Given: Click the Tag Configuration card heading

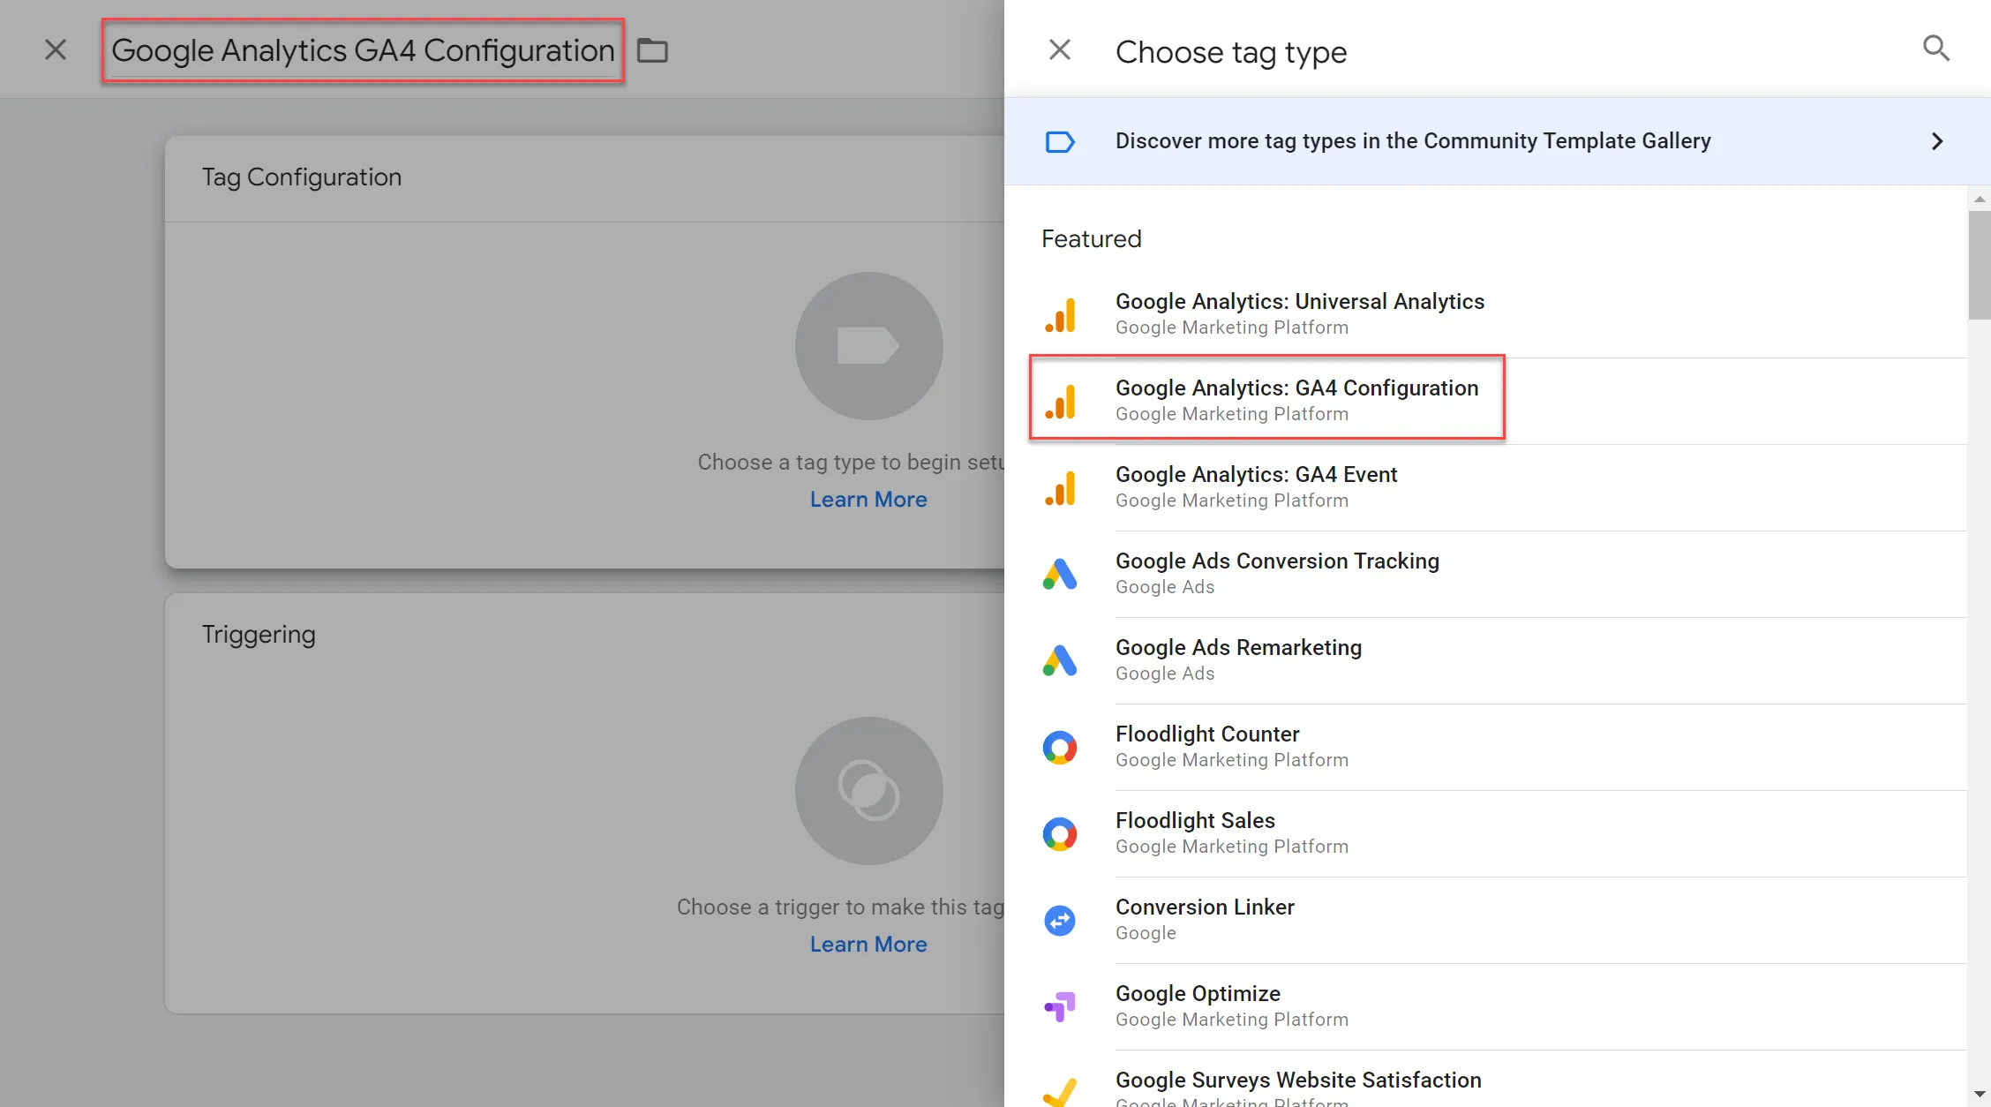Looking at the screenshot, I should click(302, 177).
